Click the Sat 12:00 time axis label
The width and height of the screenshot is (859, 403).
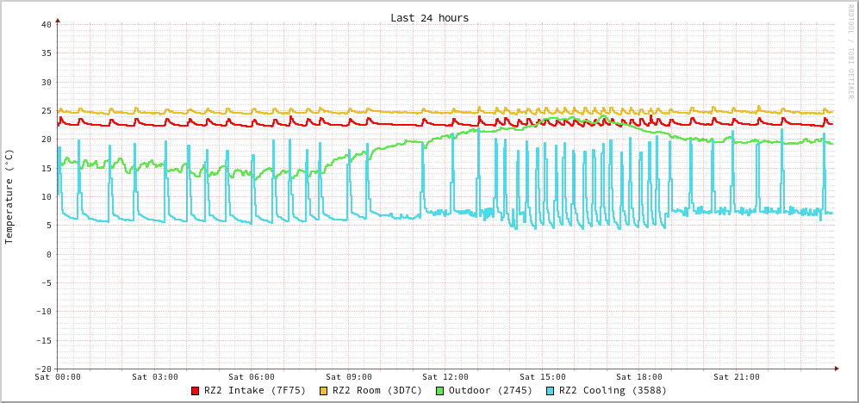tap(445, 377)
